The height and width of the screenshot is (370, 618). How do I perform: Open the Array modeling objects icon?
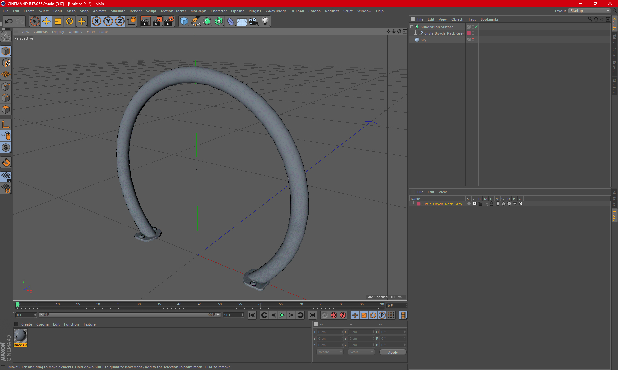pos(219,22)
